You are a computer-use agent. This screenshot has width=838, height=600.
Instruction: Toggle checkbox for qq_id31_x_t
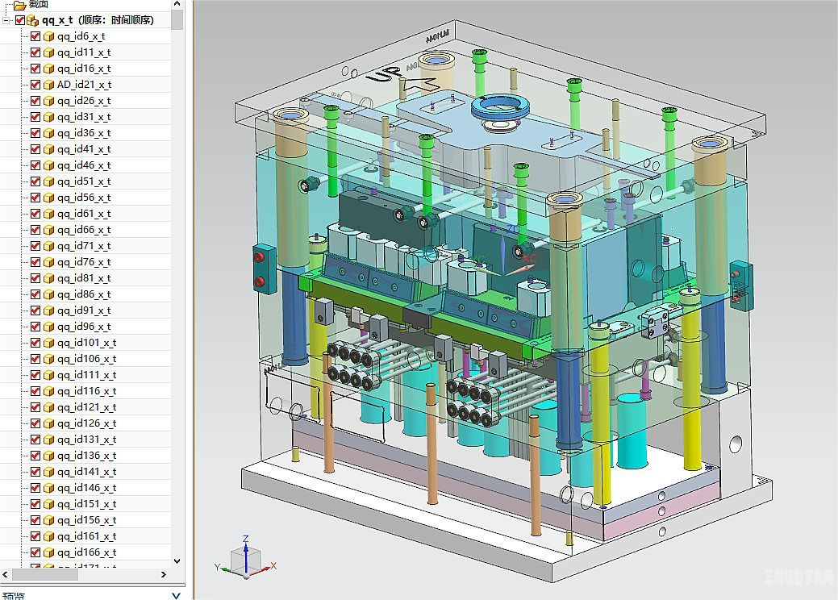tap(35, 116)
